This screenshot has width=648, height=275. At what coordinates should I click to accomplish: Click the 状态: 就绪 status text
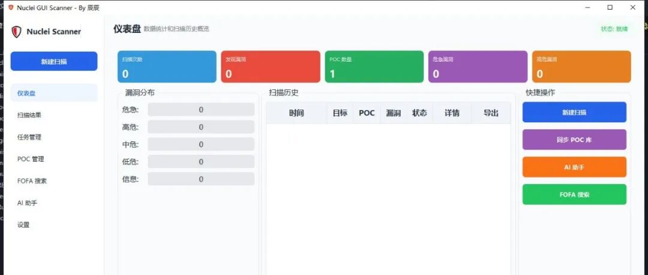point(614,29)
